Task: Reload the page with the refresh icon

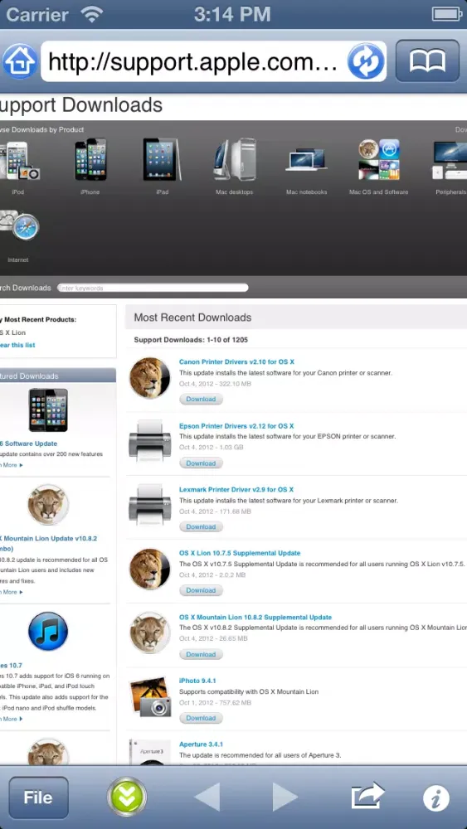Action: pyautogui.click(x=365, y=61)
